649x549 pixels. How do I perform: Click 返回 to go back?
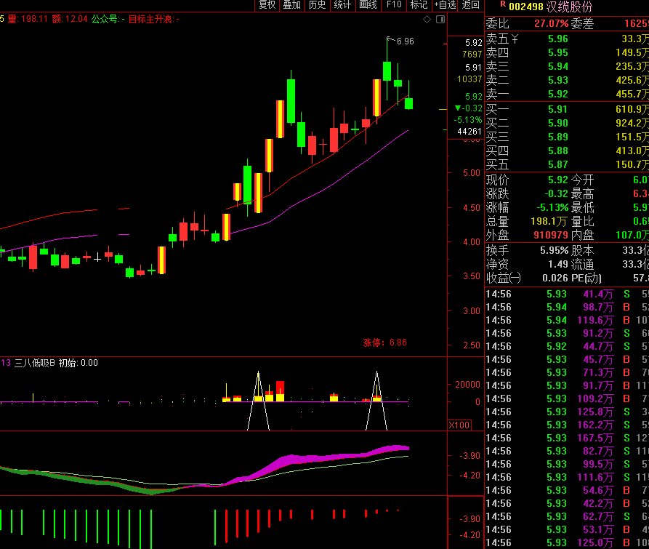472,5
